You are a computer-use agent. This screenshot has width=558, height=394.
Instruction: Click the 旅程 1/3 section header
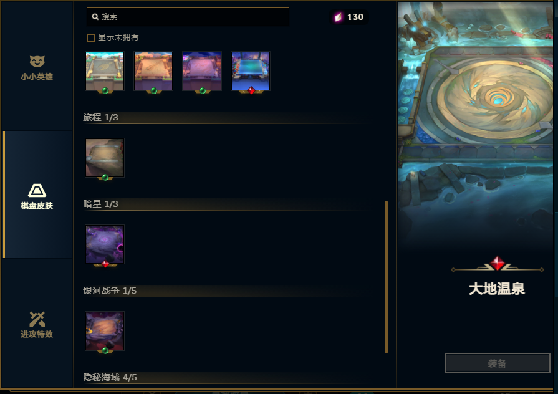point(100,117)
